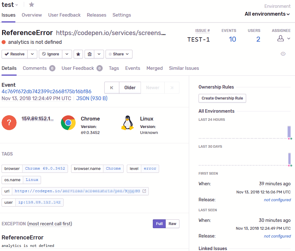Open the Releases navigation tab
Viewport: 295px width, 251px height.
click(x=96, y=15)
